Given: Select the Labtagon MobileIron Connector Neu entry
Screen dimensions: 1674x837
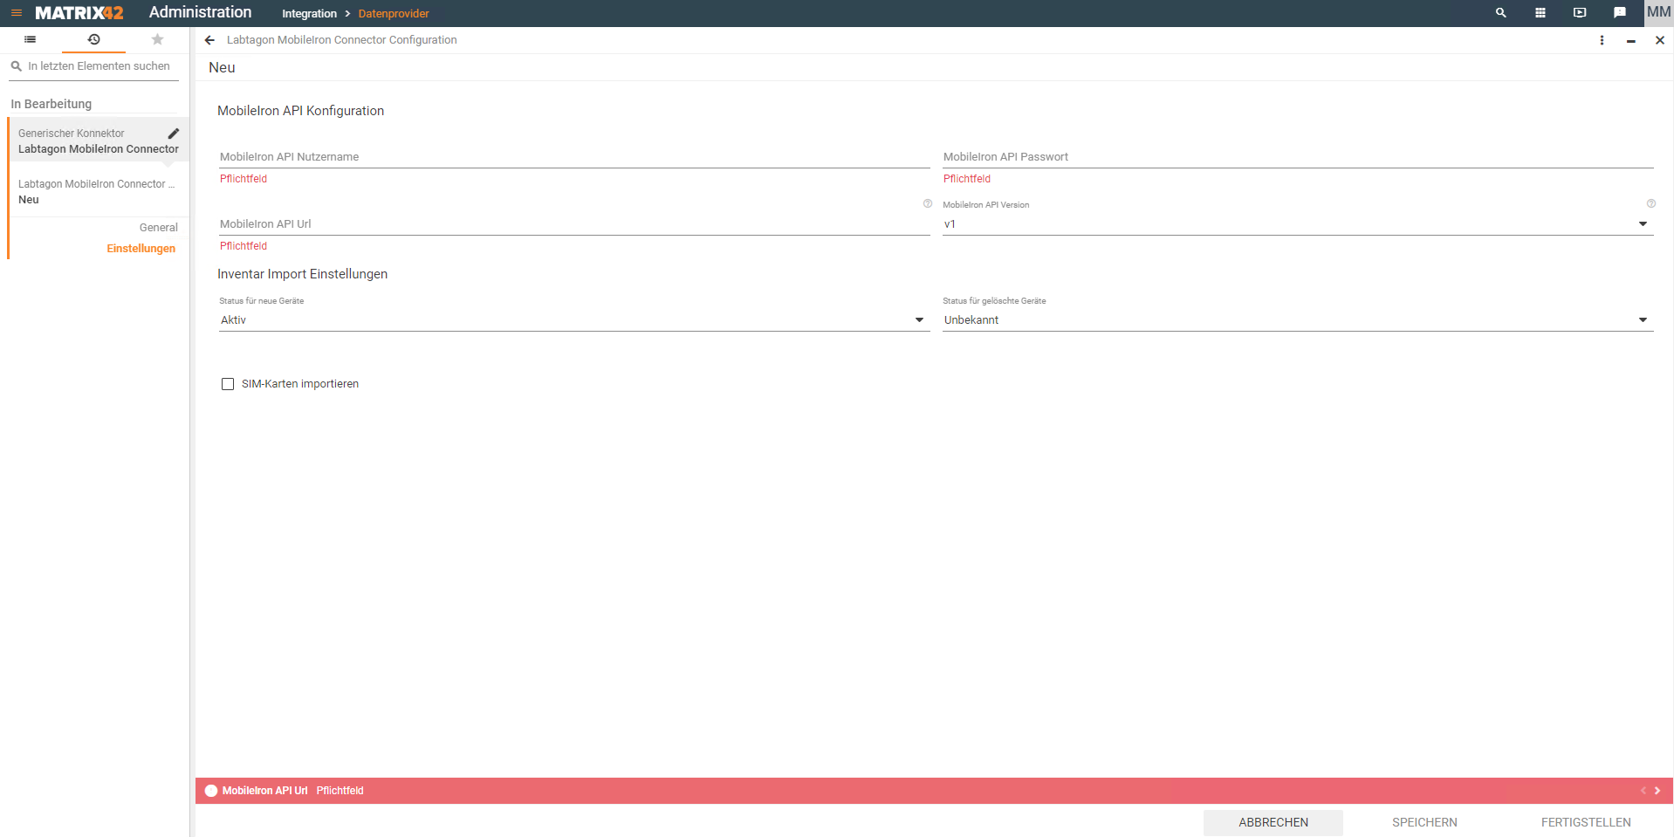Looking at the screenshot, I should 99,191.
